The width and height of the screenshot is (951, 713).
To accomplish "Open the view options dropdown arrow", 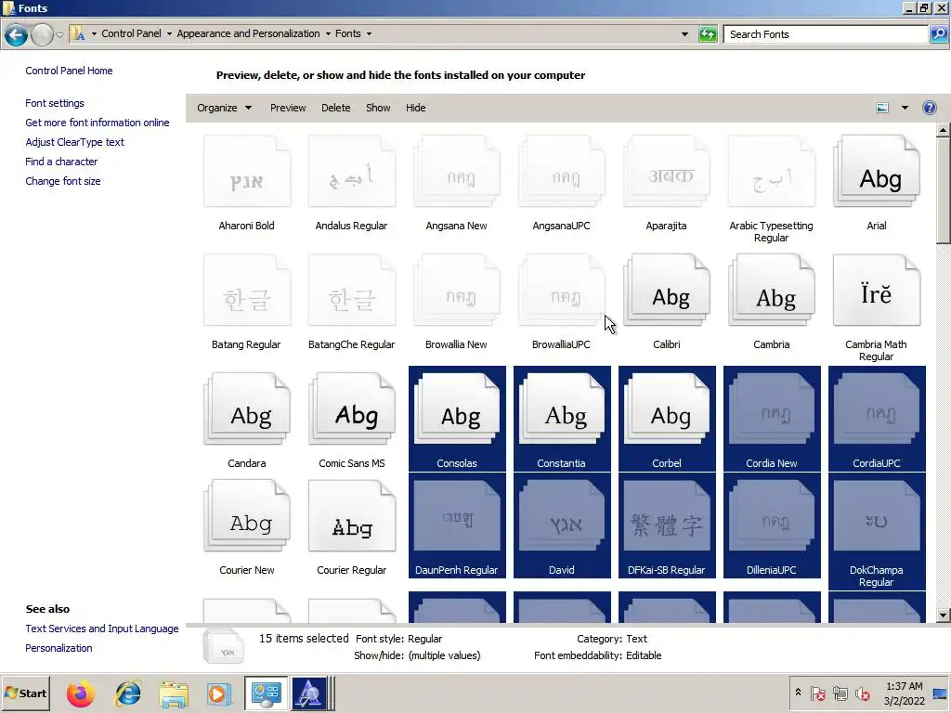I will 905,108.
